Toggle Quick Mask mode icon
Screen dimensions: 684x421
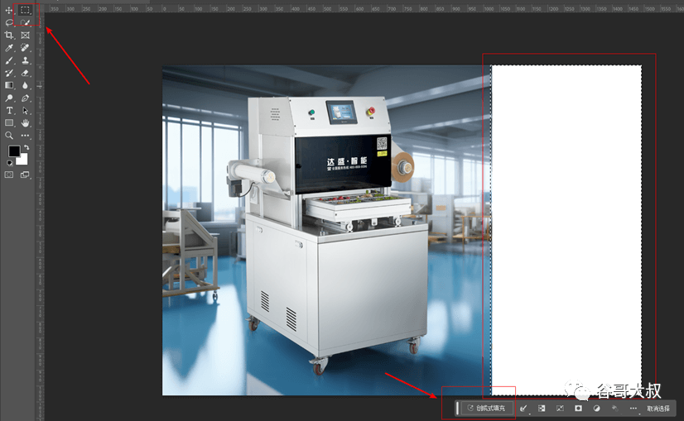pyautogui.click(x=9, y=175)
